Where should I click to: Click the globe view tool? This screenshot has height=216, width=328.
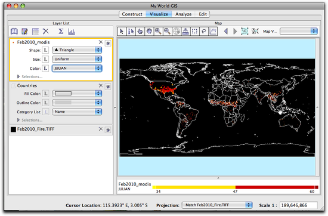click(177, 32)
